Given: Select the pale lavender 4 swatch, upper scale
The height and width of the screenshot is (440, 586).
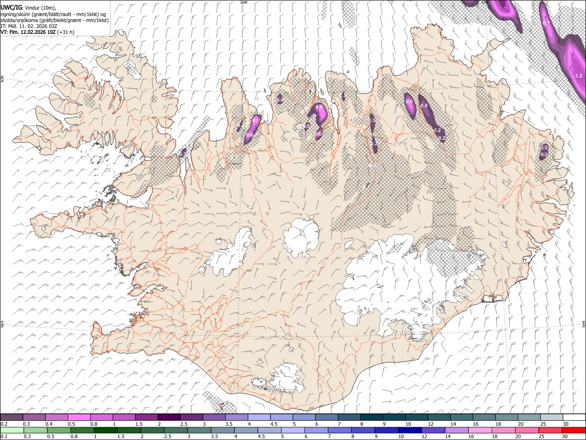Looking at the screenshot, I should tap(258, 417).
